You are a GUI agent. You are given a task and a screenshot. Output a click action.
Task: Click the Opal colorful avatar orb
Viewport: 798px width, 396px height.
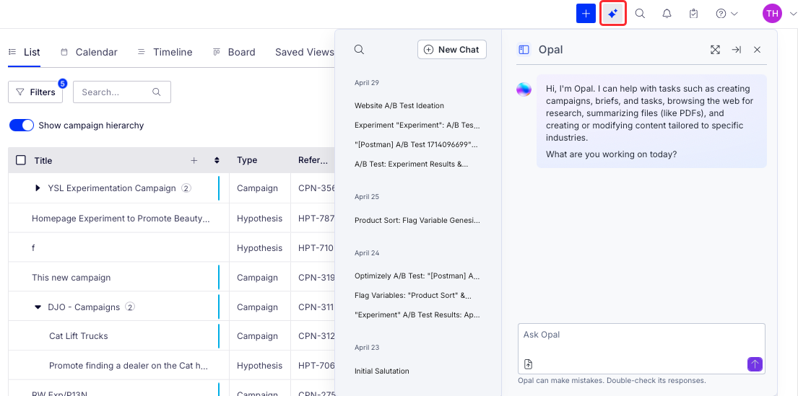point(524,89)
